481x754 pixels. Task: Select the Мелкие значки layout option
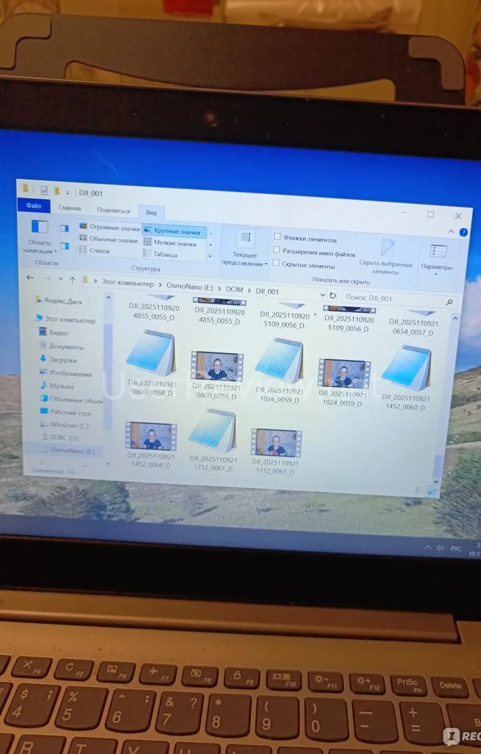(x=174, y=243)
